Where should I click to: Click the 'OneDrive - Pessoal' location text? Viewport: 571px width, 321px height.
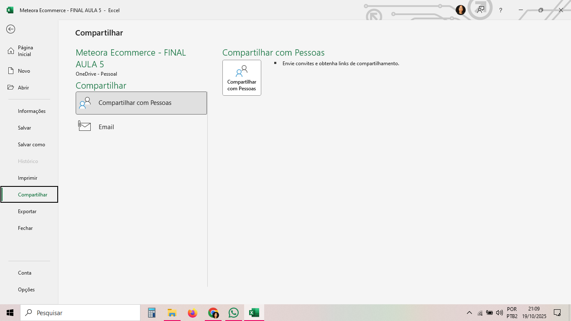(x=96, y=74)
